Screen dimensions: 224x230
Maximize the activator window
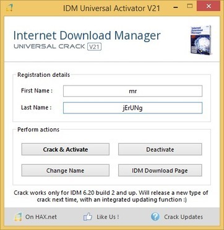[189, 6]
